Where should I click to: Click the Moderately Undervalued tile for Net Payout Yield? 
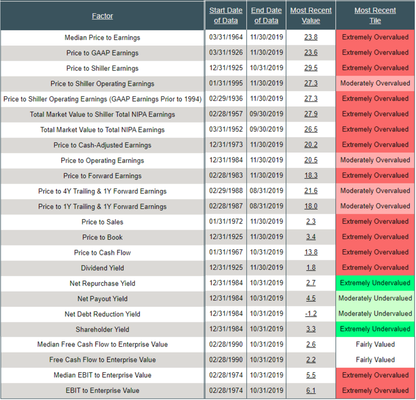click(375, 298)
